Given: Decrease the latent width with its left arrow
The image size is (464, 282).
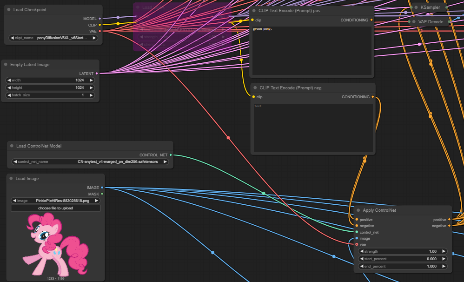Looking at the screenshot, I should (x=9, y=80).
